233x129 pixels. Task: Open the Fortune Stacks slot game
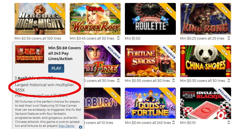[150, 61]
